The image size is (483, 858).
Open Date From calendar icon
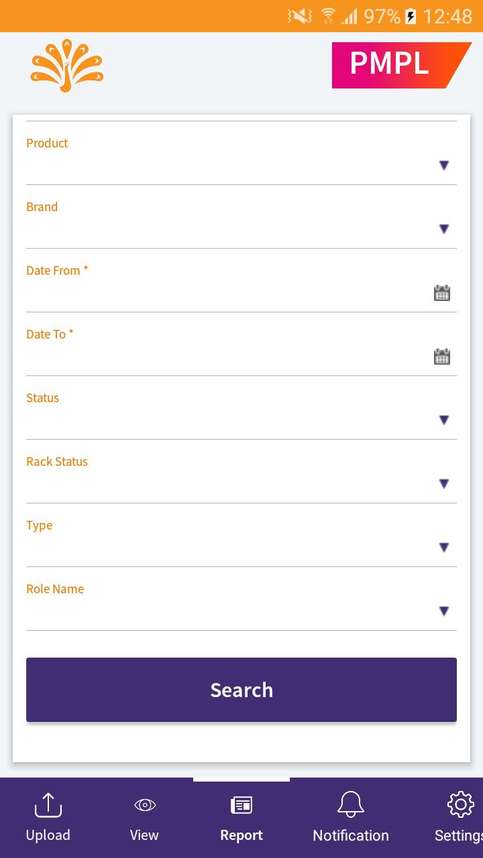pyautogui.click(x=441, y=293)
